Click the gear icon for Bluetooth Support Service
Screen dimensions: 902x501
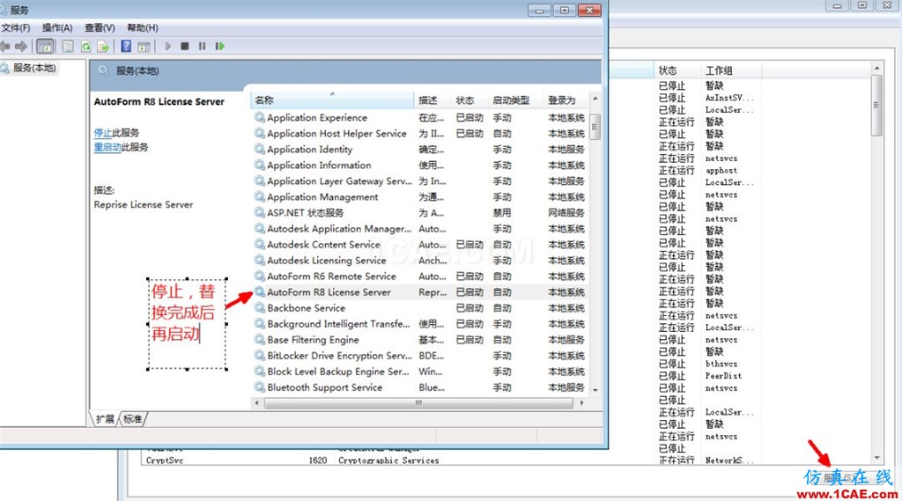(x=260, y=387)
